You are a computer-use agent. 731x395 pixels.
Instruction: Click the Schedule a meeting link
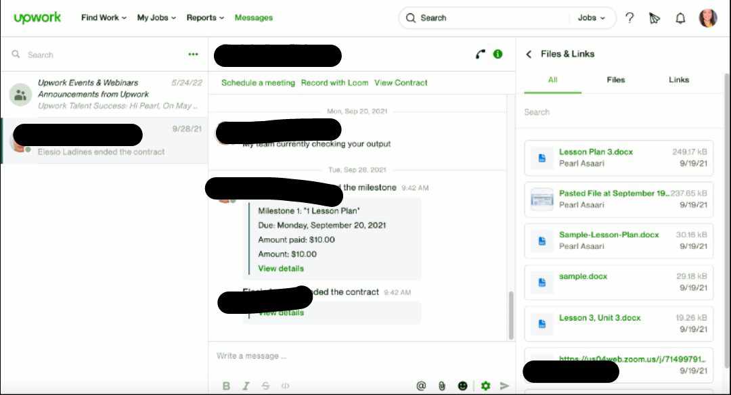(258, 83)
